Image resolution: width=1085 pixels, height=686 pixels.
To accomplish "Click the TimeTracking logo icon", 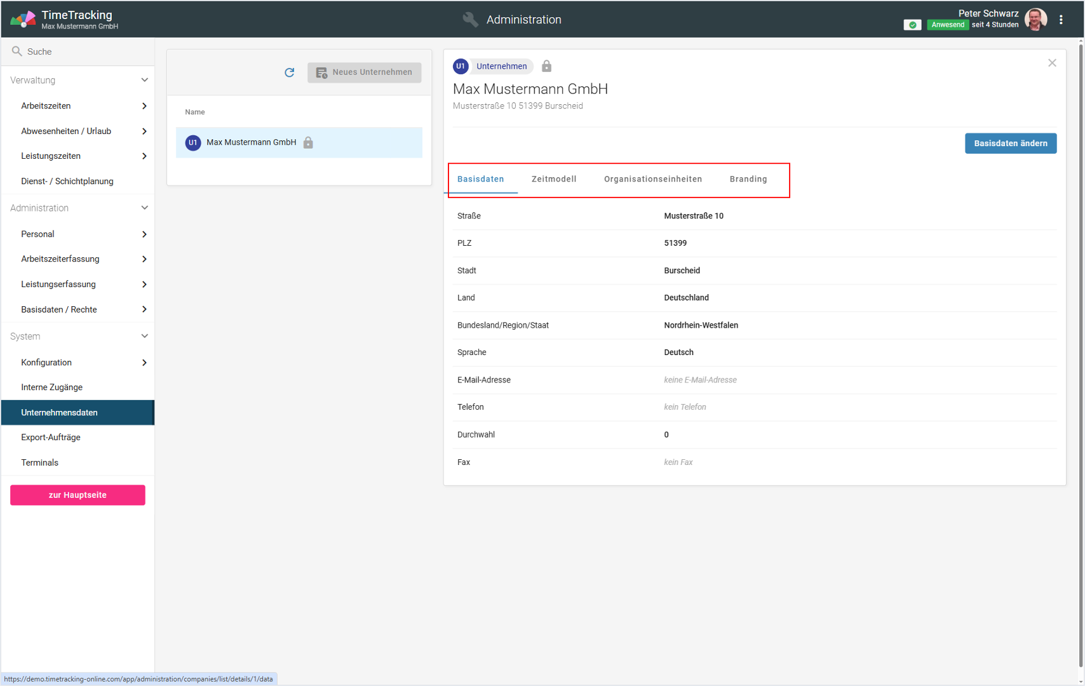I will point(23,20).
